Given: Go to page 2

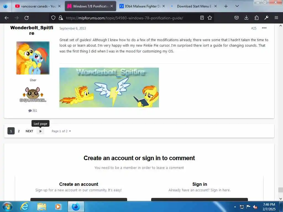Looking at the screenshot, I should (19, 131).
